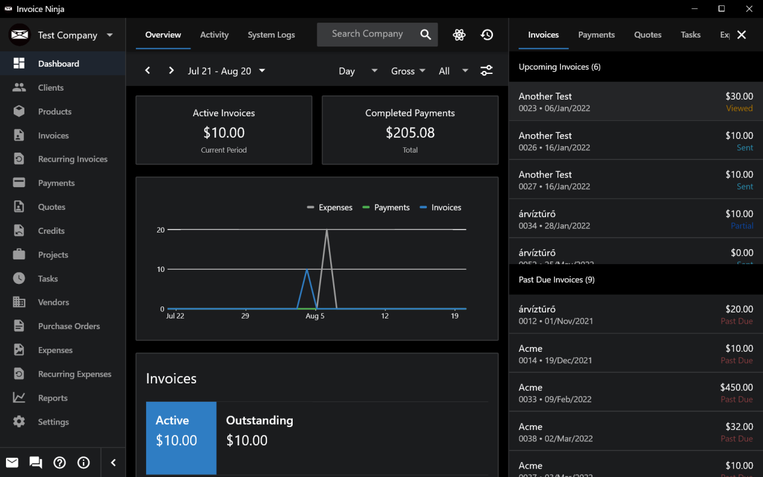Switch to the Activity tab
Image resolution: width=763 pixels, height=477 pixels.
(214, 35)
